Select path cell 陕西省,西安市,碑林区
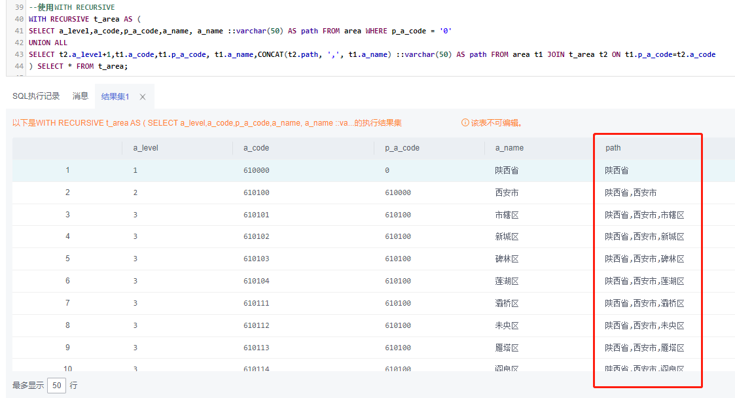 pyautogui.click(x=645, y=259)
